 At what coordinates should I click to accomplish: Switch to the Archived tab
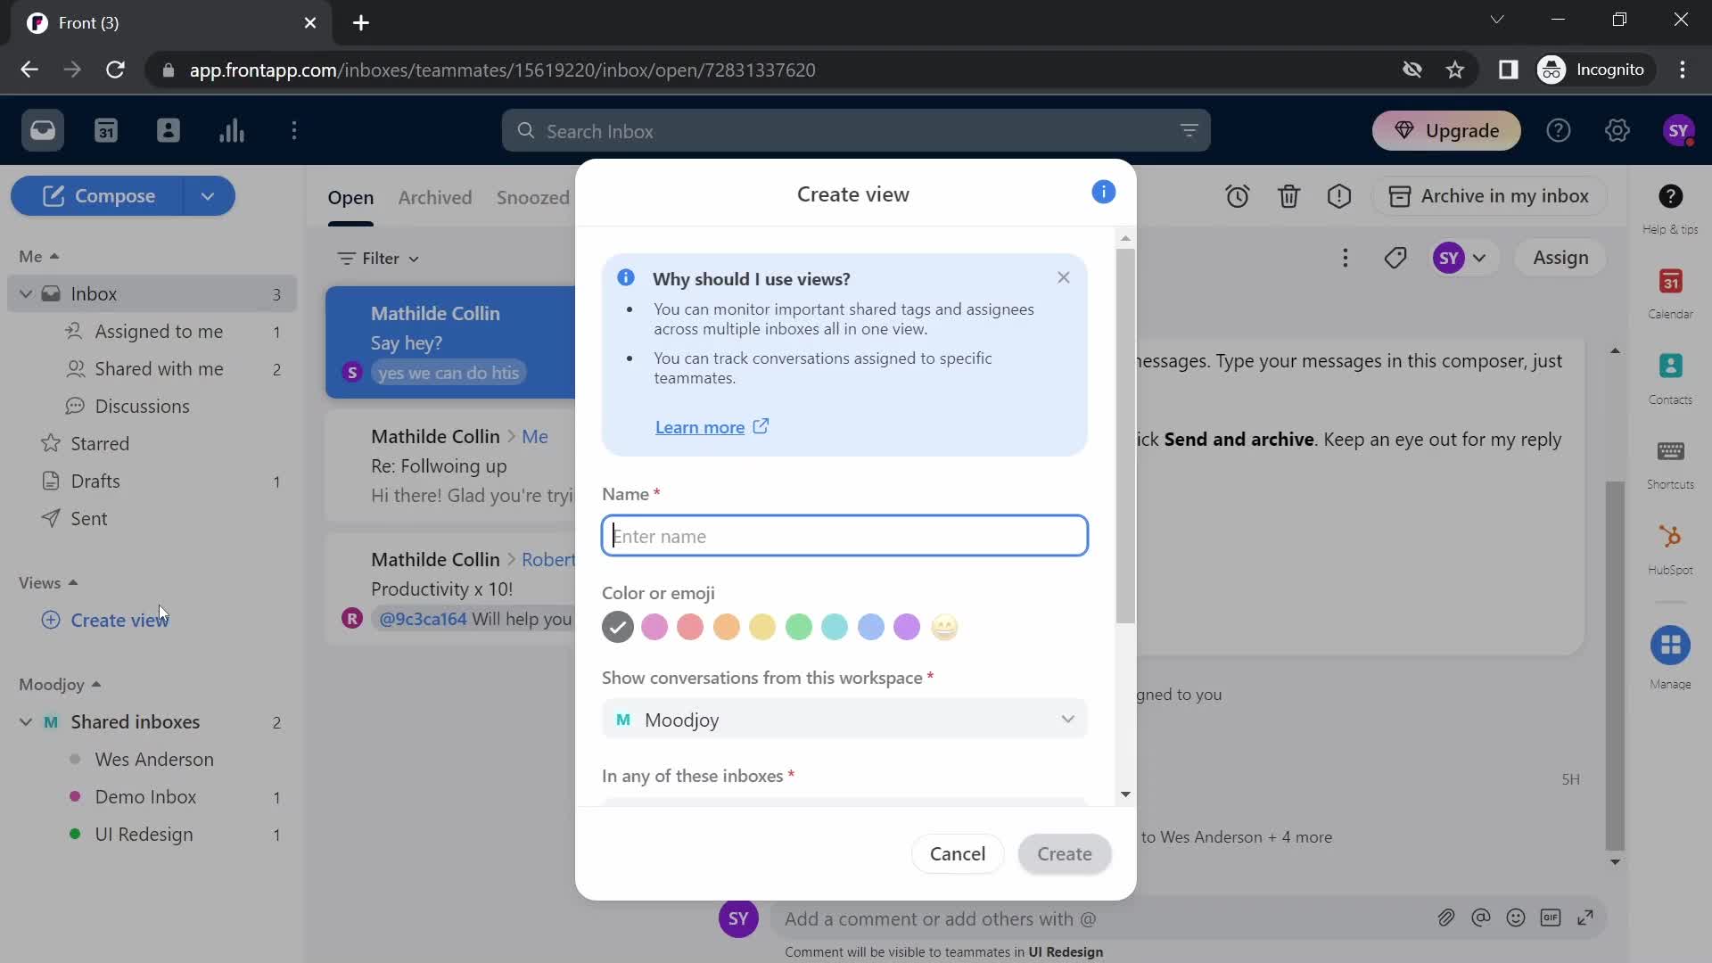(435, 196)
